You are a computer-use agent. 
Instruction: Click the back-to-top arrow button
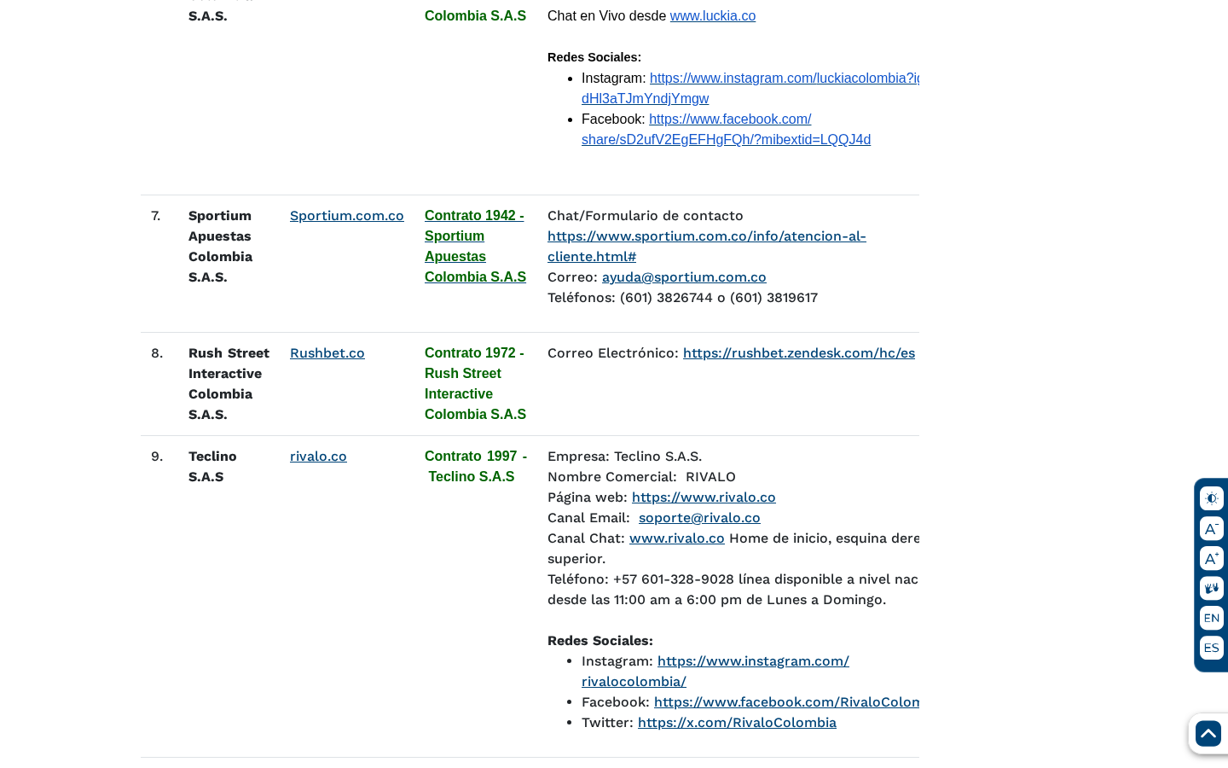1208,733
